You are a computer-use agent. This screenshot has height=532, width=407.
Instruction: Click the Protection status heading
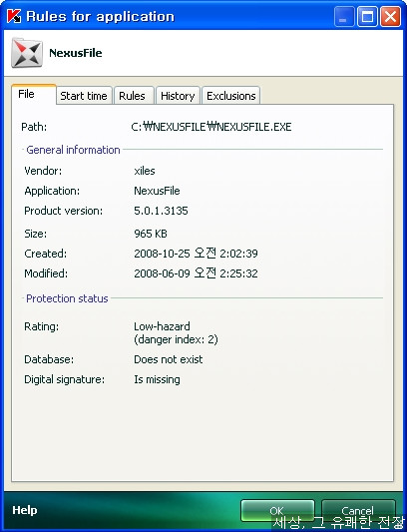tap(67, 298)
